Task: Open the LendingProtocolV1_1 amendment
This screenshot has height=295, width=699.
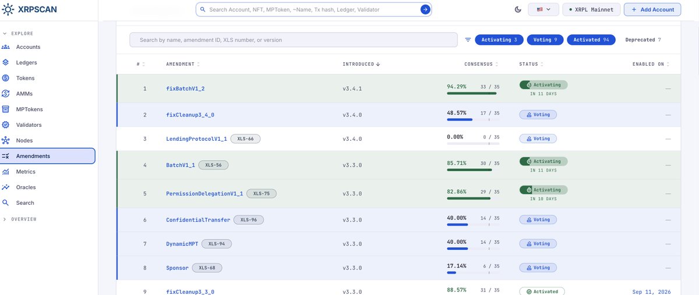Action: (x=196, y=138)
